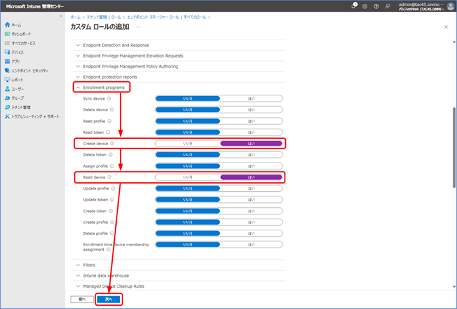Click the info icon beside Delete token
This screenshot has width=457, height=309.
(110, 155)
